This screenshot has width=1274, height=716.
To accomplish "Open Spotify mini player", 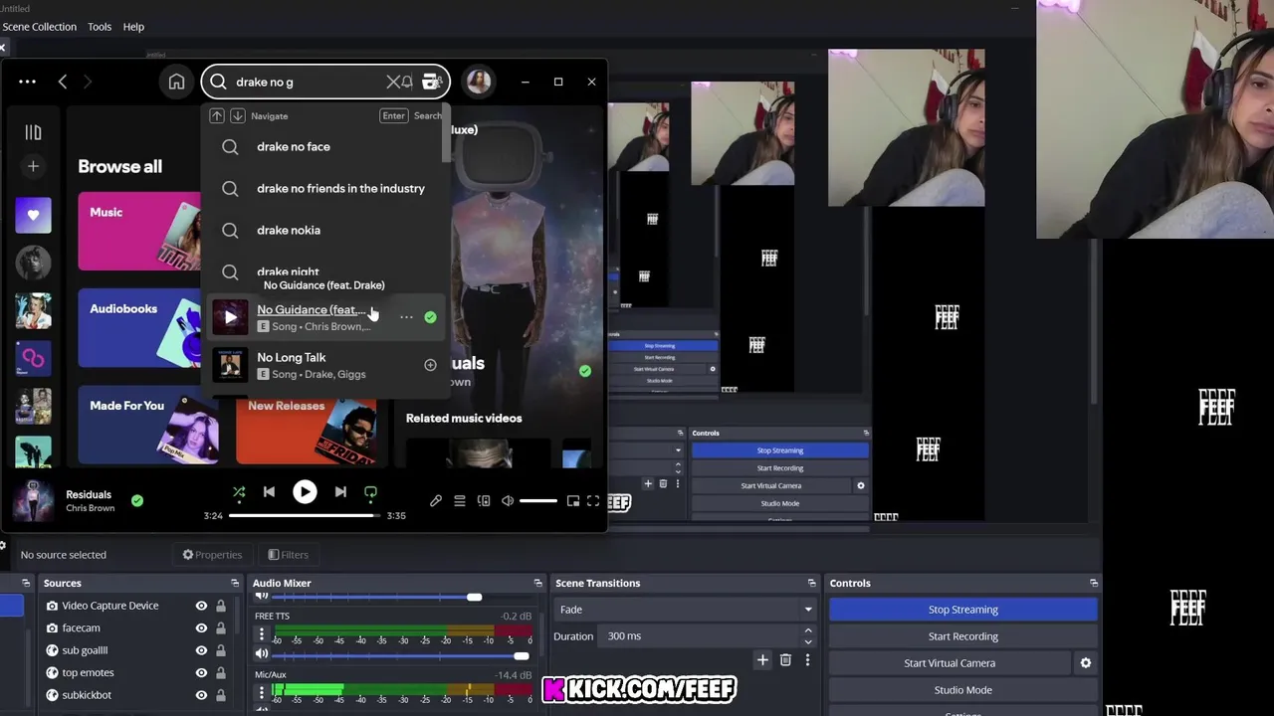I will point(573,501).
